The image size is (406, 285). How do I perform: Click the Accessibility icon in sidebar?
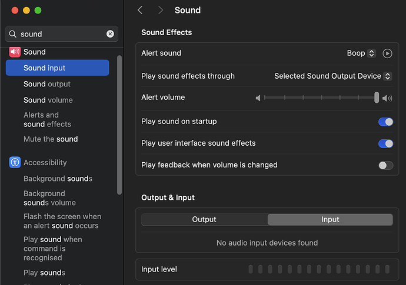15,163
